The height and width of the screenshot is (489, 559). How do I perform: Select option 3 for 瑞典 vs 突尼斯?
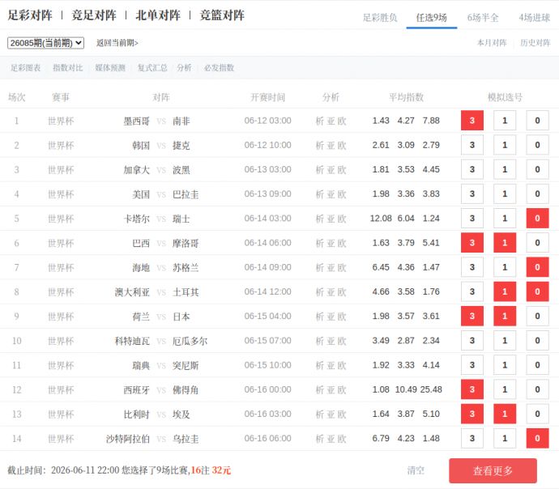pos(472,365)
